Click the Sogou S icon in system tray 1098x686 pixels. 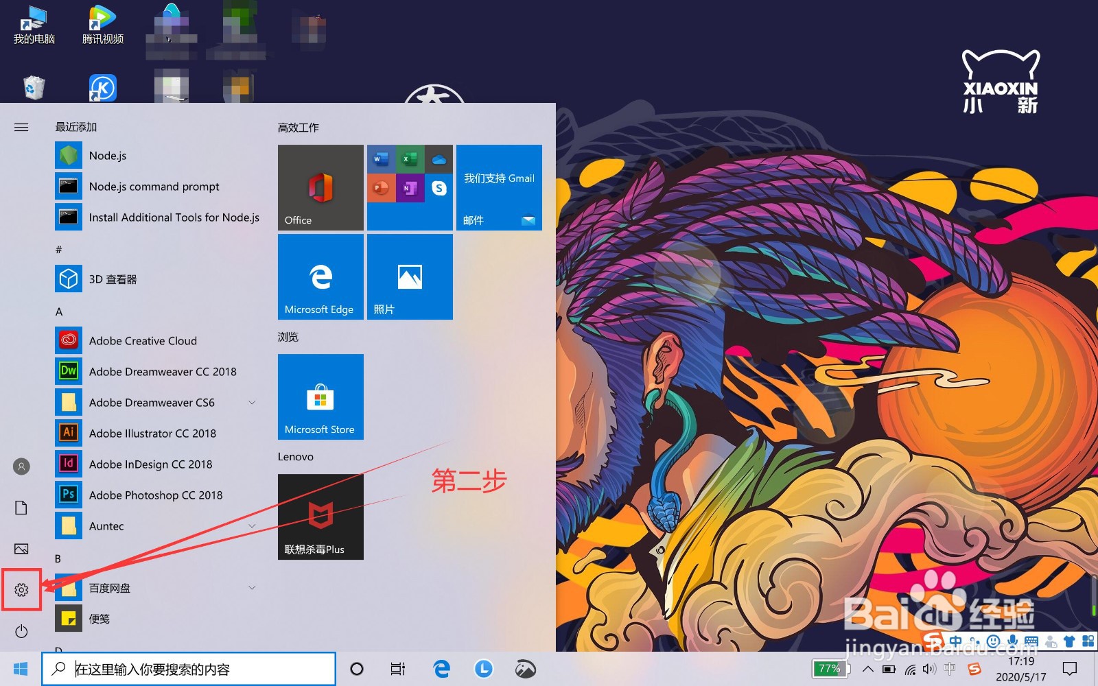pos(974,670)
